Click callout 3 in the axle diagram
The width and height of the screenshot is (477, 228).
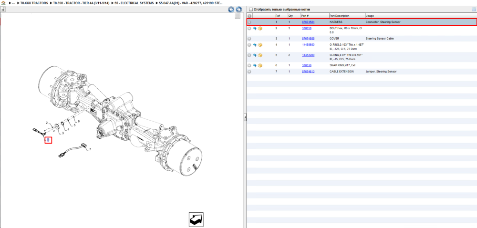[x=62, y=133]
